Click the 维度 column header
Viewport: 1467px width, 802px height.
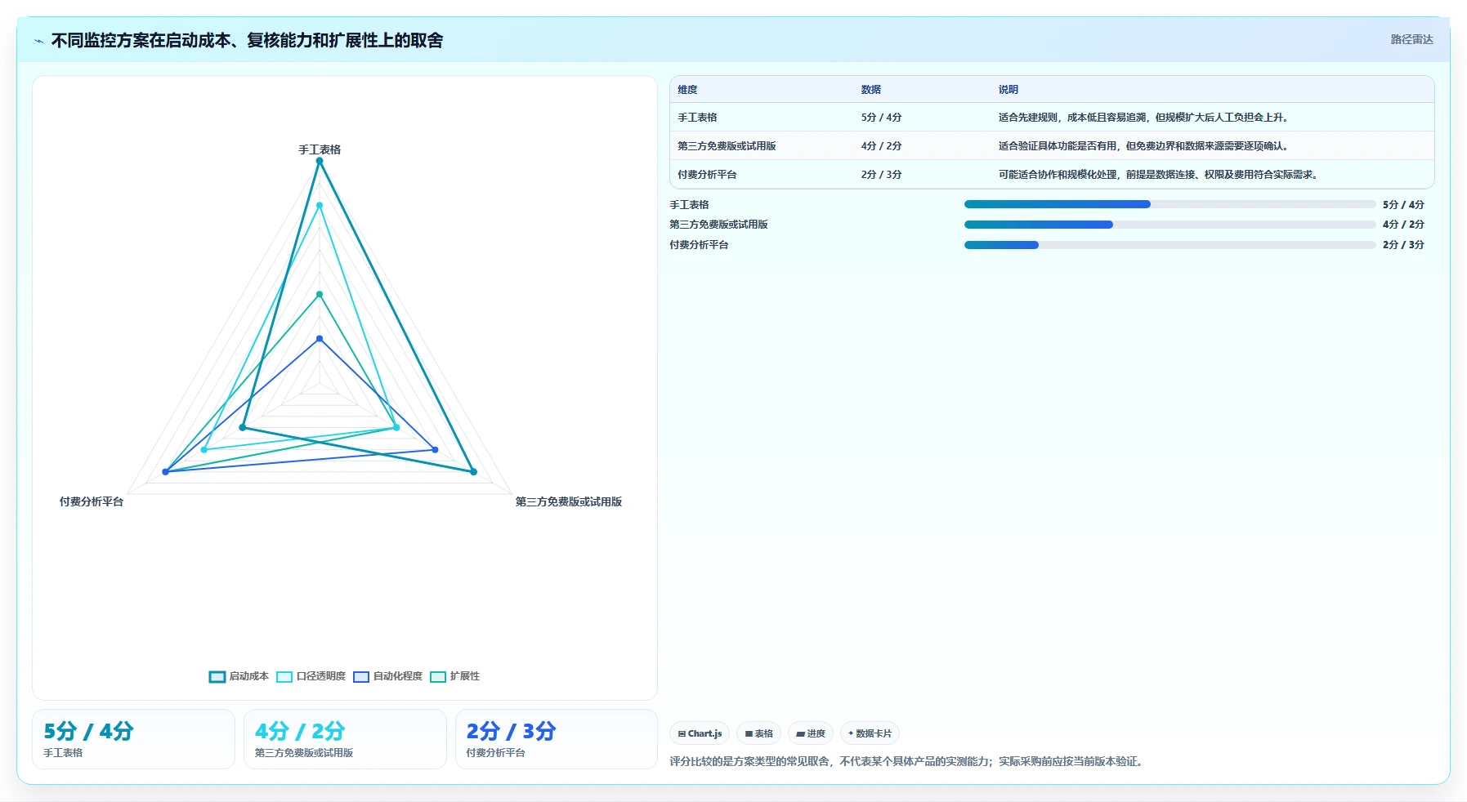coord(687,90)
